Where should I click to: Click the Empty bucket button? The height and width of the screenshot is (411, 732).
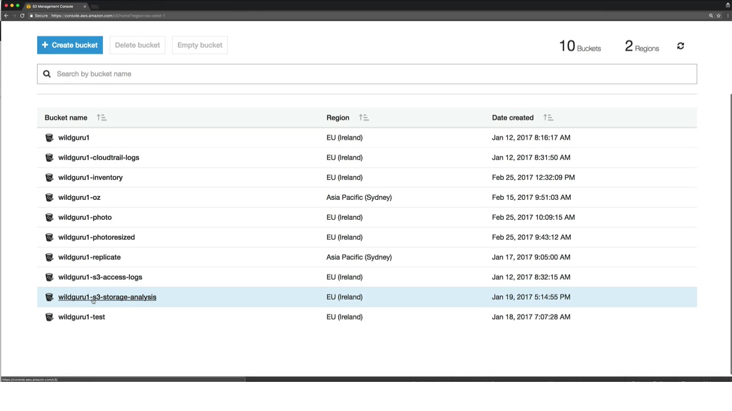point(200,45)
